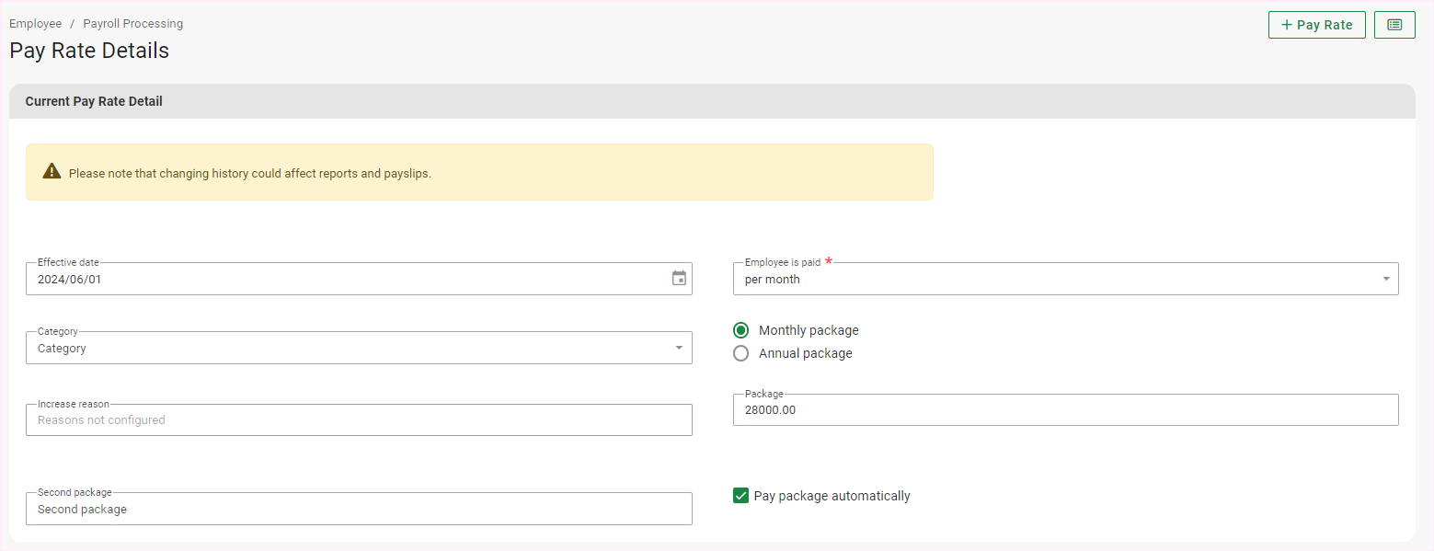
Task: Click the warning triangle icon
Action: click(x=52, y=172)
